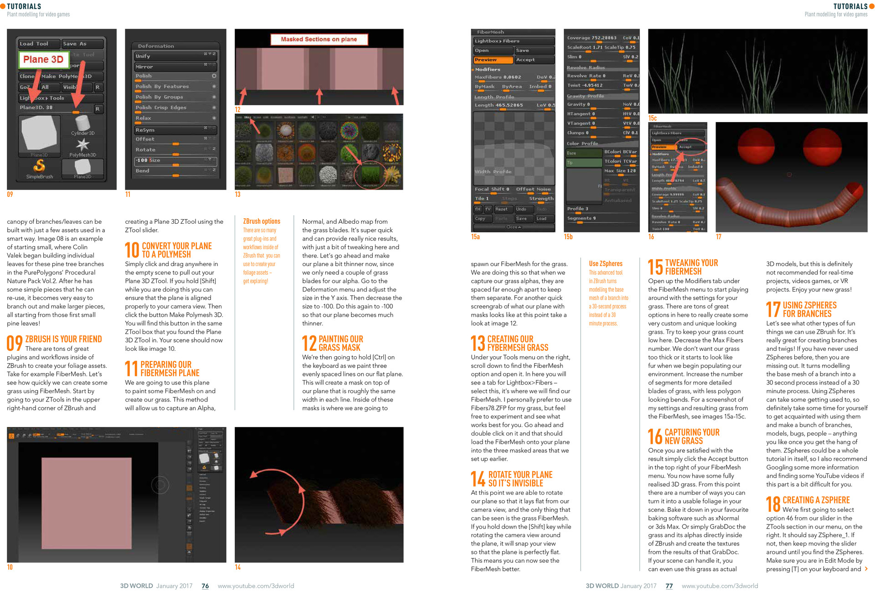Image resolution: width=875 pixels, height=591 pixels.
Task: Select the Cylinder3D tool icon
Action: coord(82,123)
